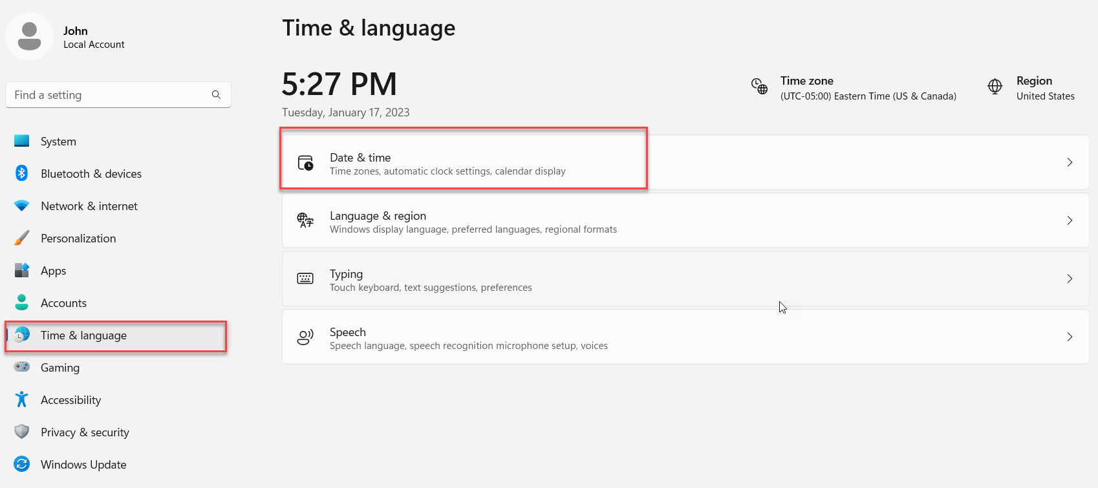1098x488 pixels.
Task: Click the Windows Update sync icon
Action: click(x=22, y=464)
